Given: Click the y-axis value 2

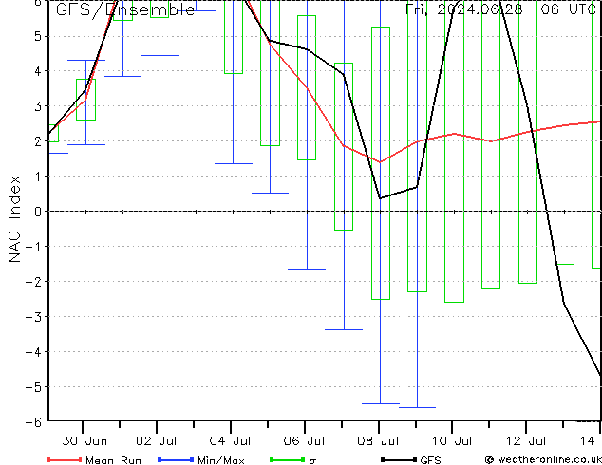Looking at the screenshot, I should pos(38,141).
